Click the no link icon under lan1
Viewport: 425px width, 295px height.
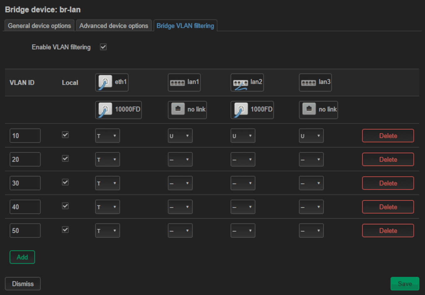click(x=187, y=110)
